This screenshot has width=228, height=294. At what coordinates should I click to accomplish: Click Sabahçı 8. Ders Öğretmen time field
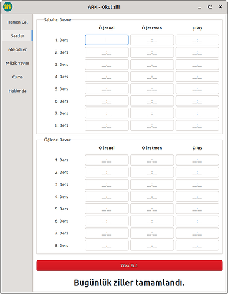152,125
